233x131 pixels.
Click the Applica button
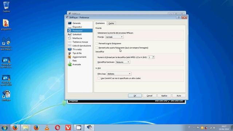tap(164, 96)
